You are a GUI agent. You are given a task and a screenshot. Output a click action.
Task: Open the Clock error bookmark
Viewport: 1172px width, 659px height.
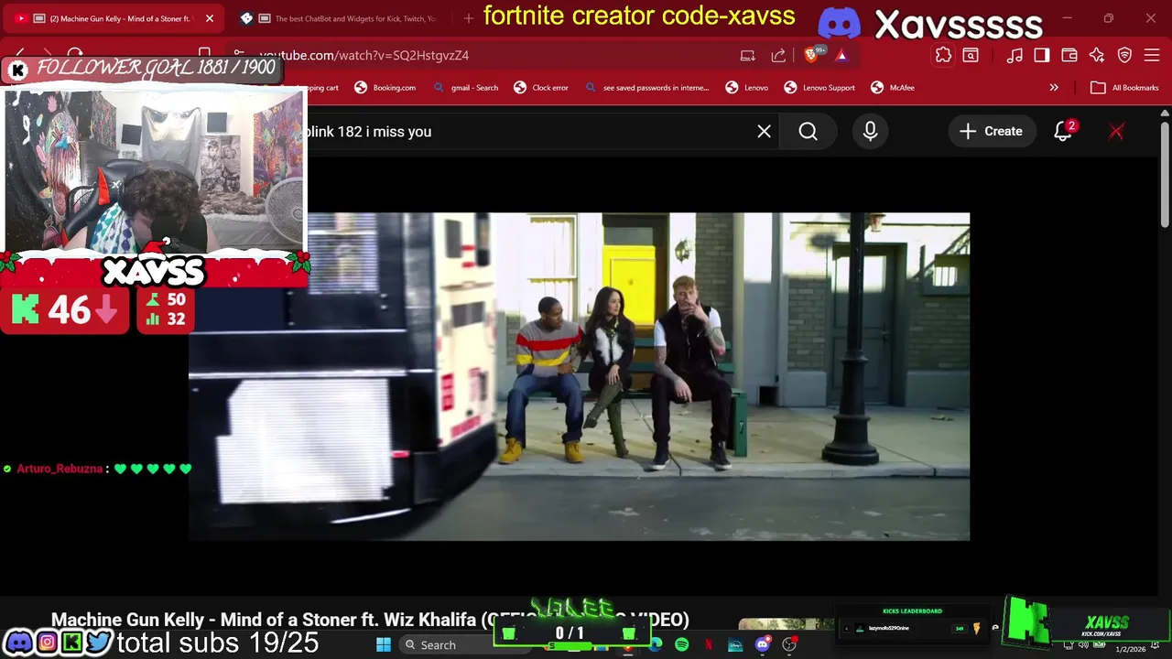coord(541,88)
